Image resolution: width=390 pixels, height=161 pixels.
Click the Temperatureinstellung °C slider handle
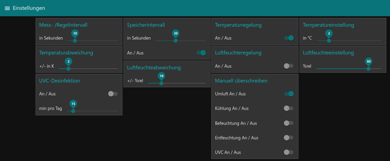[329, 41]
